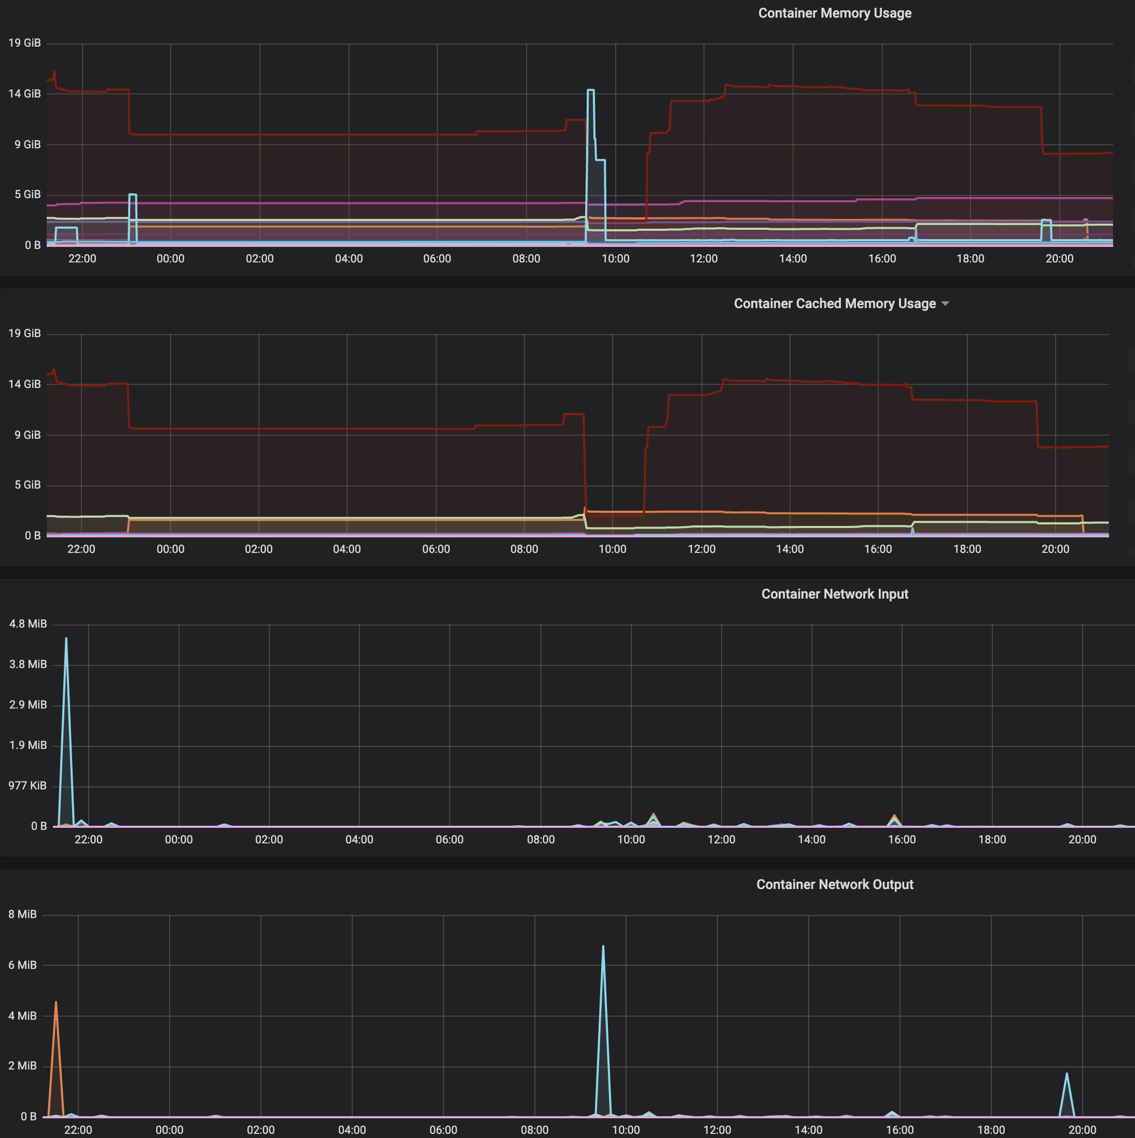The width and height of the screenshot is (1135, 1138).
Task: Click the cyan bump near 23:00 in Memory Usage
Action: 132,195
